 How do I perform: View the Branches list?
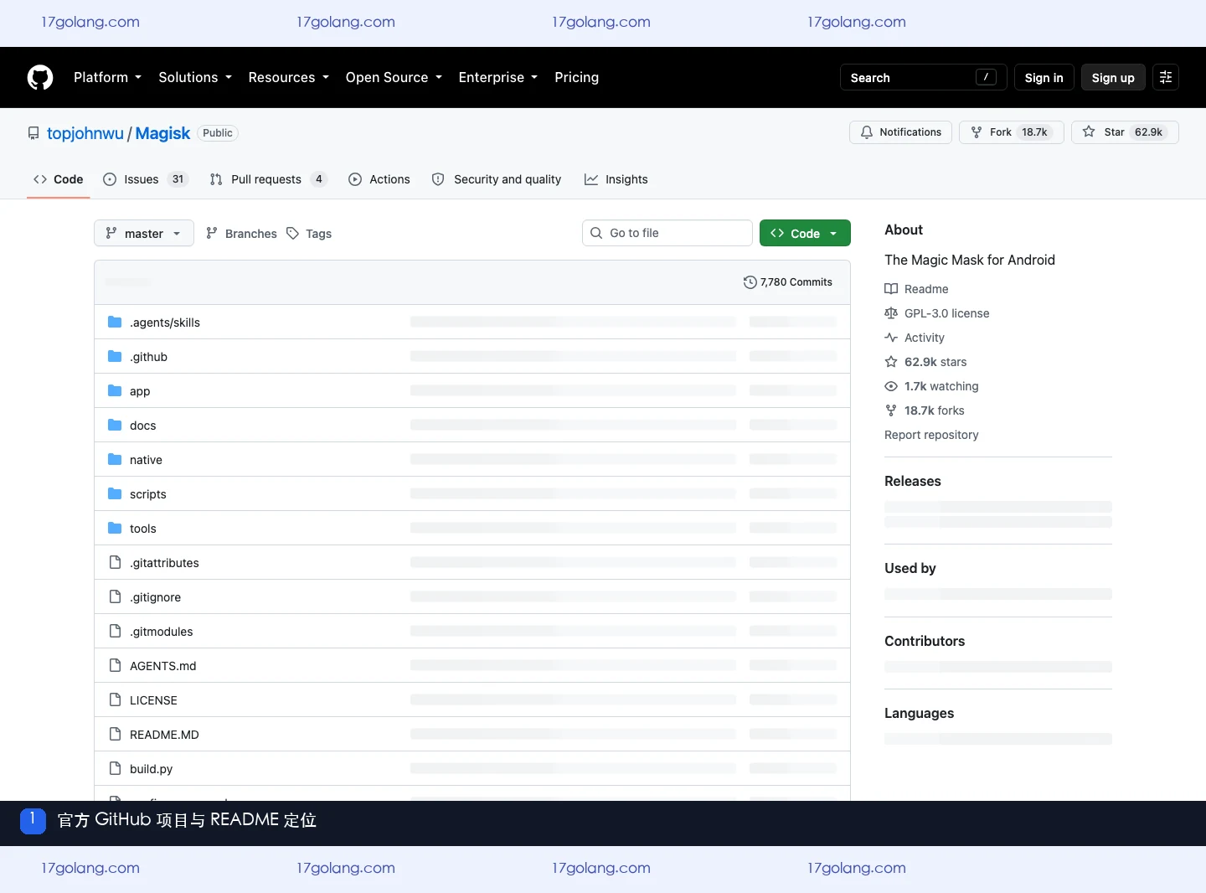(x=241, y=233)
